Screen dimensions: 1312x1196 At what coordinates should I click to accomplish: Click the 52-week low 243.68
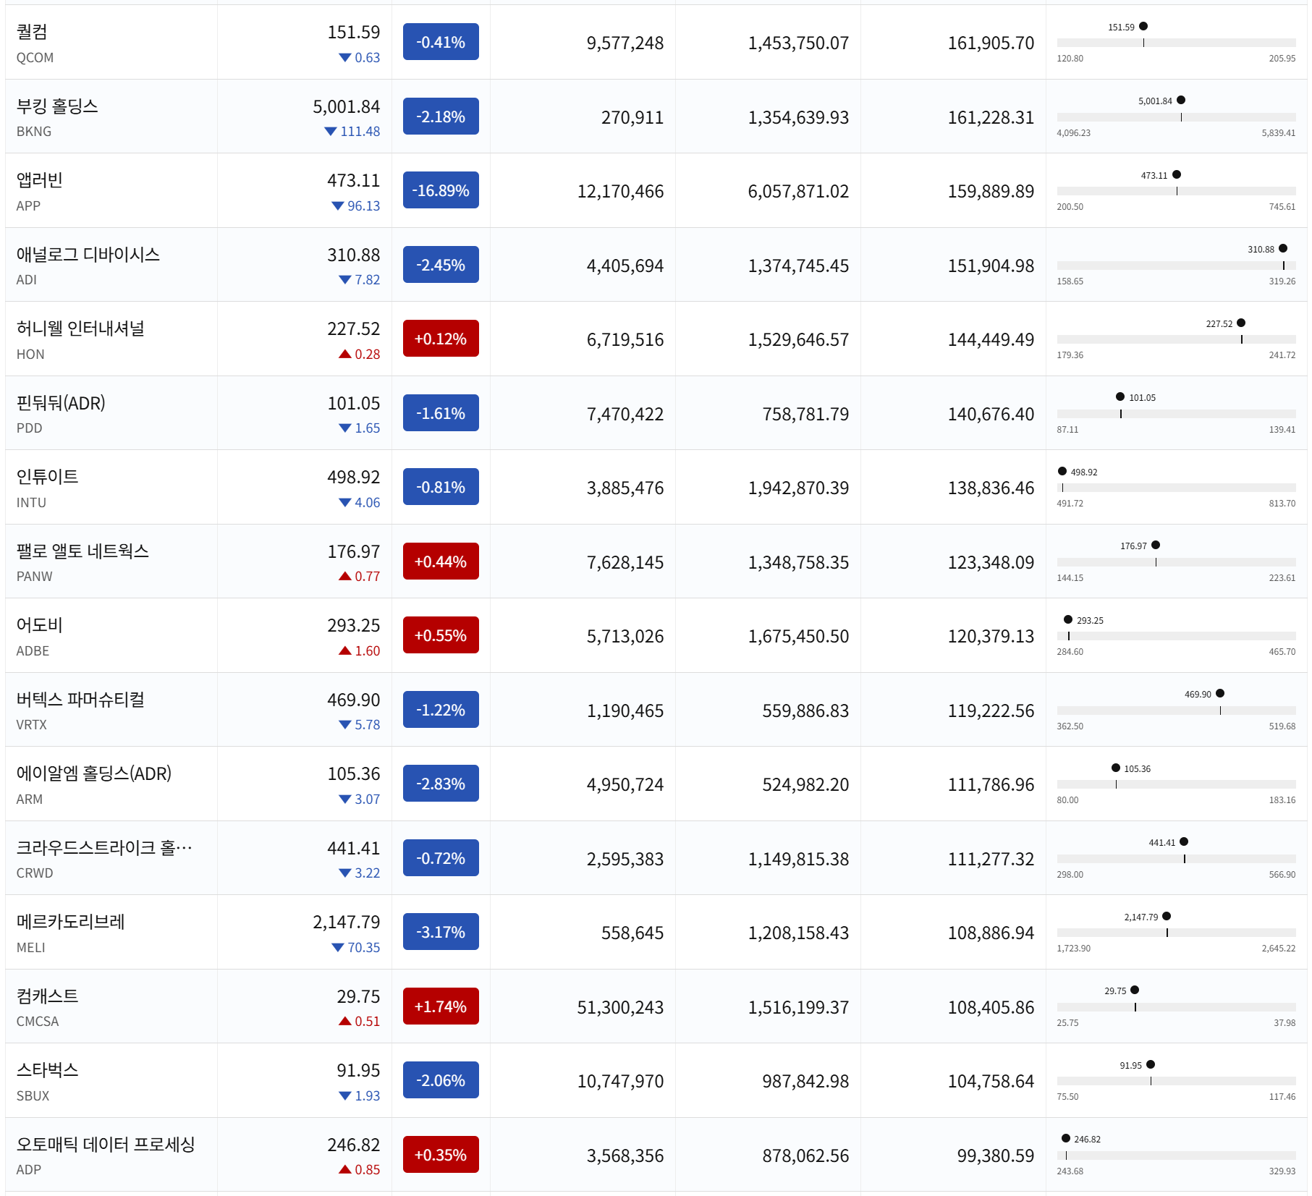(1070, 1171)
